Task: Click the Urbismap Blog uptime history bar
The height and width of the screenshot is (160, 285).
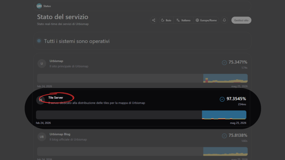Action: tap(142, 151)
